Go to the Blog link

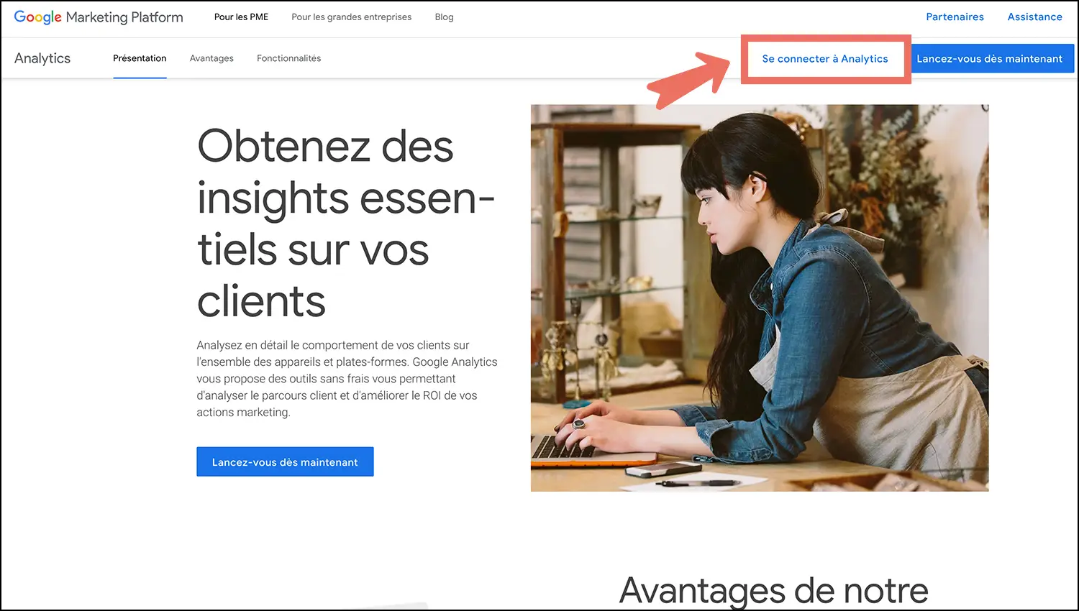[x=444, y=17]
